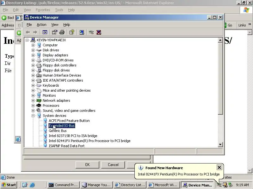The image size is (253, 189).
Task: Click scroll down arrow in Device Manager tree
Action: (220, 145)
